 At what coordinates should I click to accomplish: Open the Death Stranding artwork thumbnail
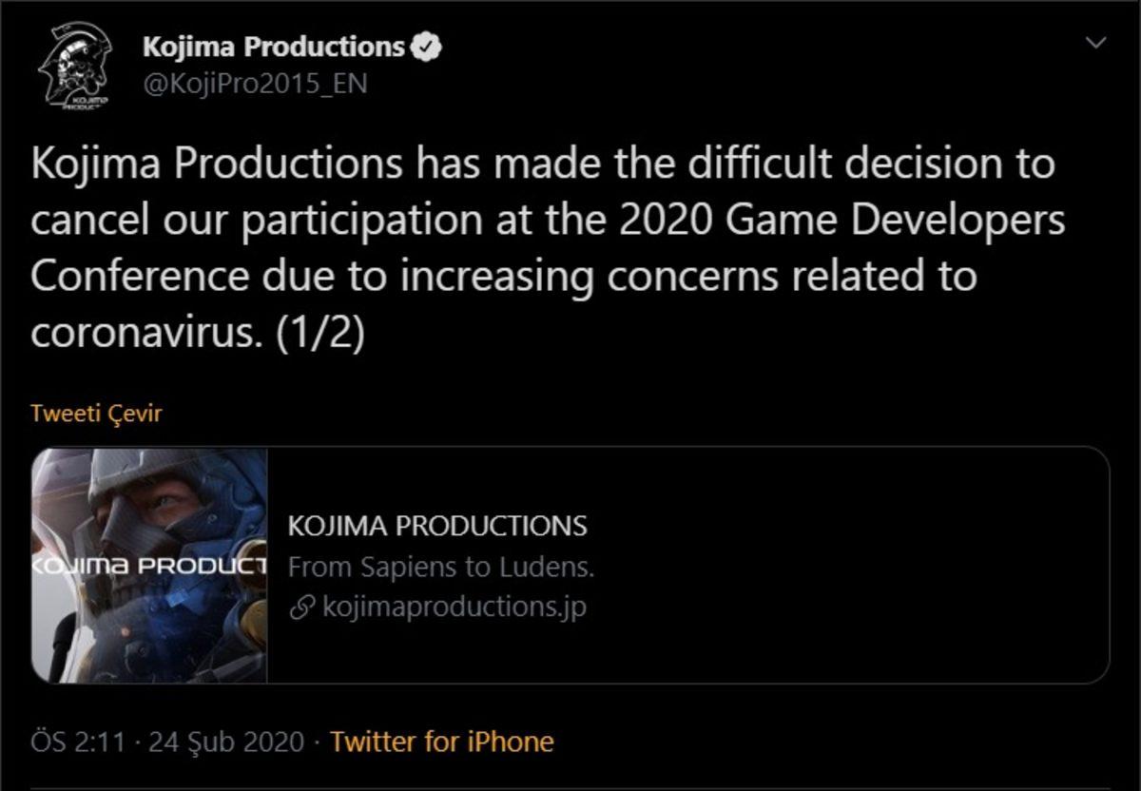tap(150, 568)
